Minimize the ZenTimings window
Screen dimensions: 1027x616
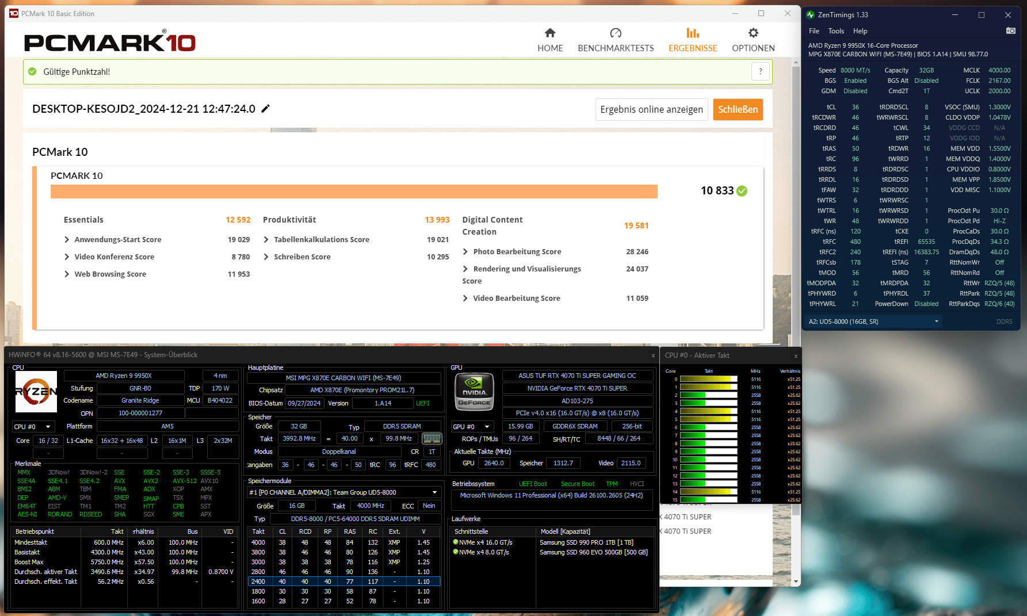tap(955, 15)
